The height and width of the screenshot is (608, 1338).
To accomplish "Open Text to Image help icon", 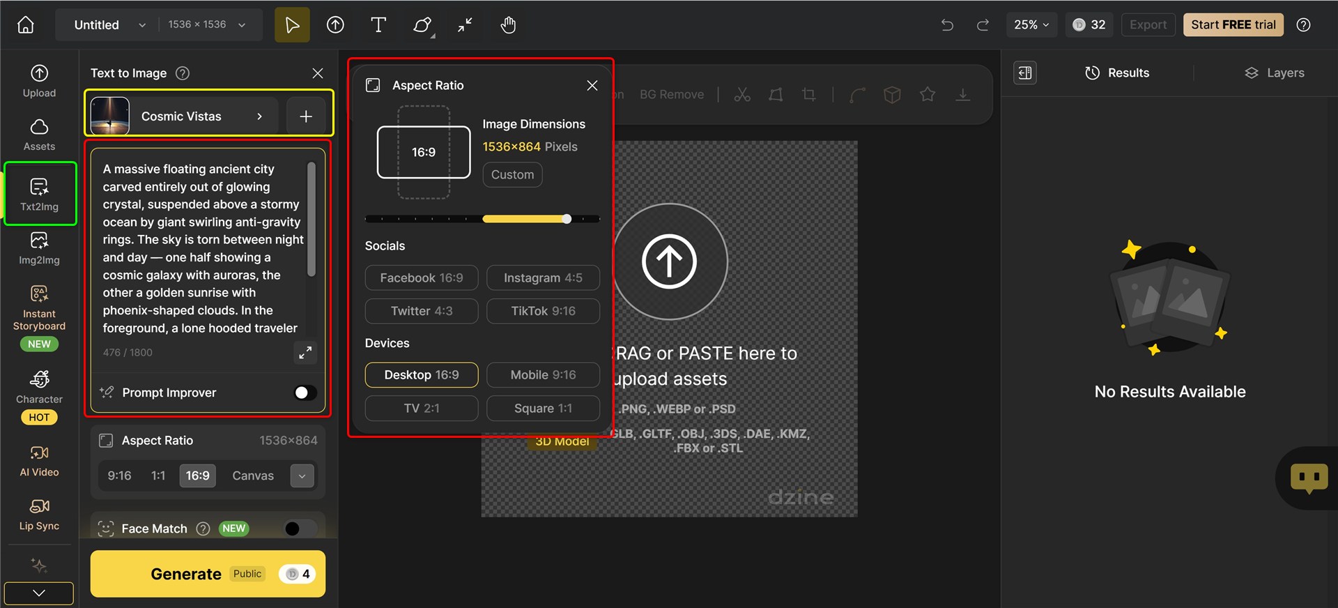I will [183, 73].
